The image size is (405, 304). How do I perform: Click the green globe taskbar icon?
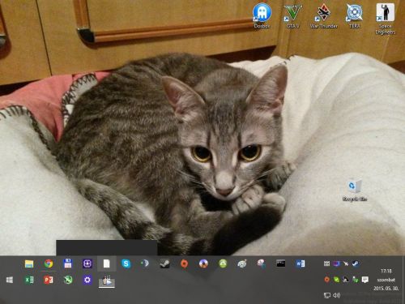coord(68,280)
